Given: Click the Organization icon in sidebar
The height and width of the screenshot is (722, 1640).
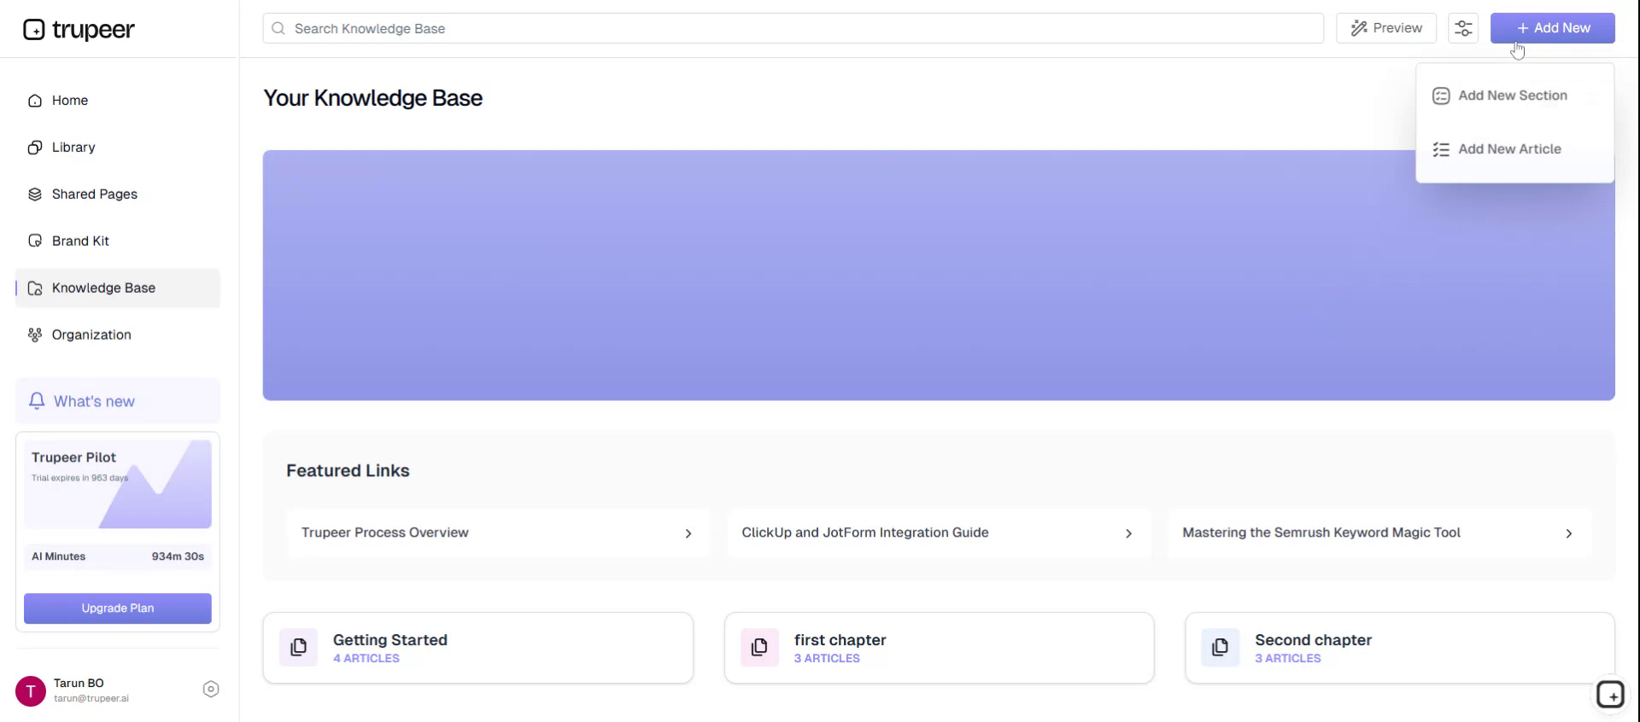Looking at the screenshot, I should coord(35,335).
